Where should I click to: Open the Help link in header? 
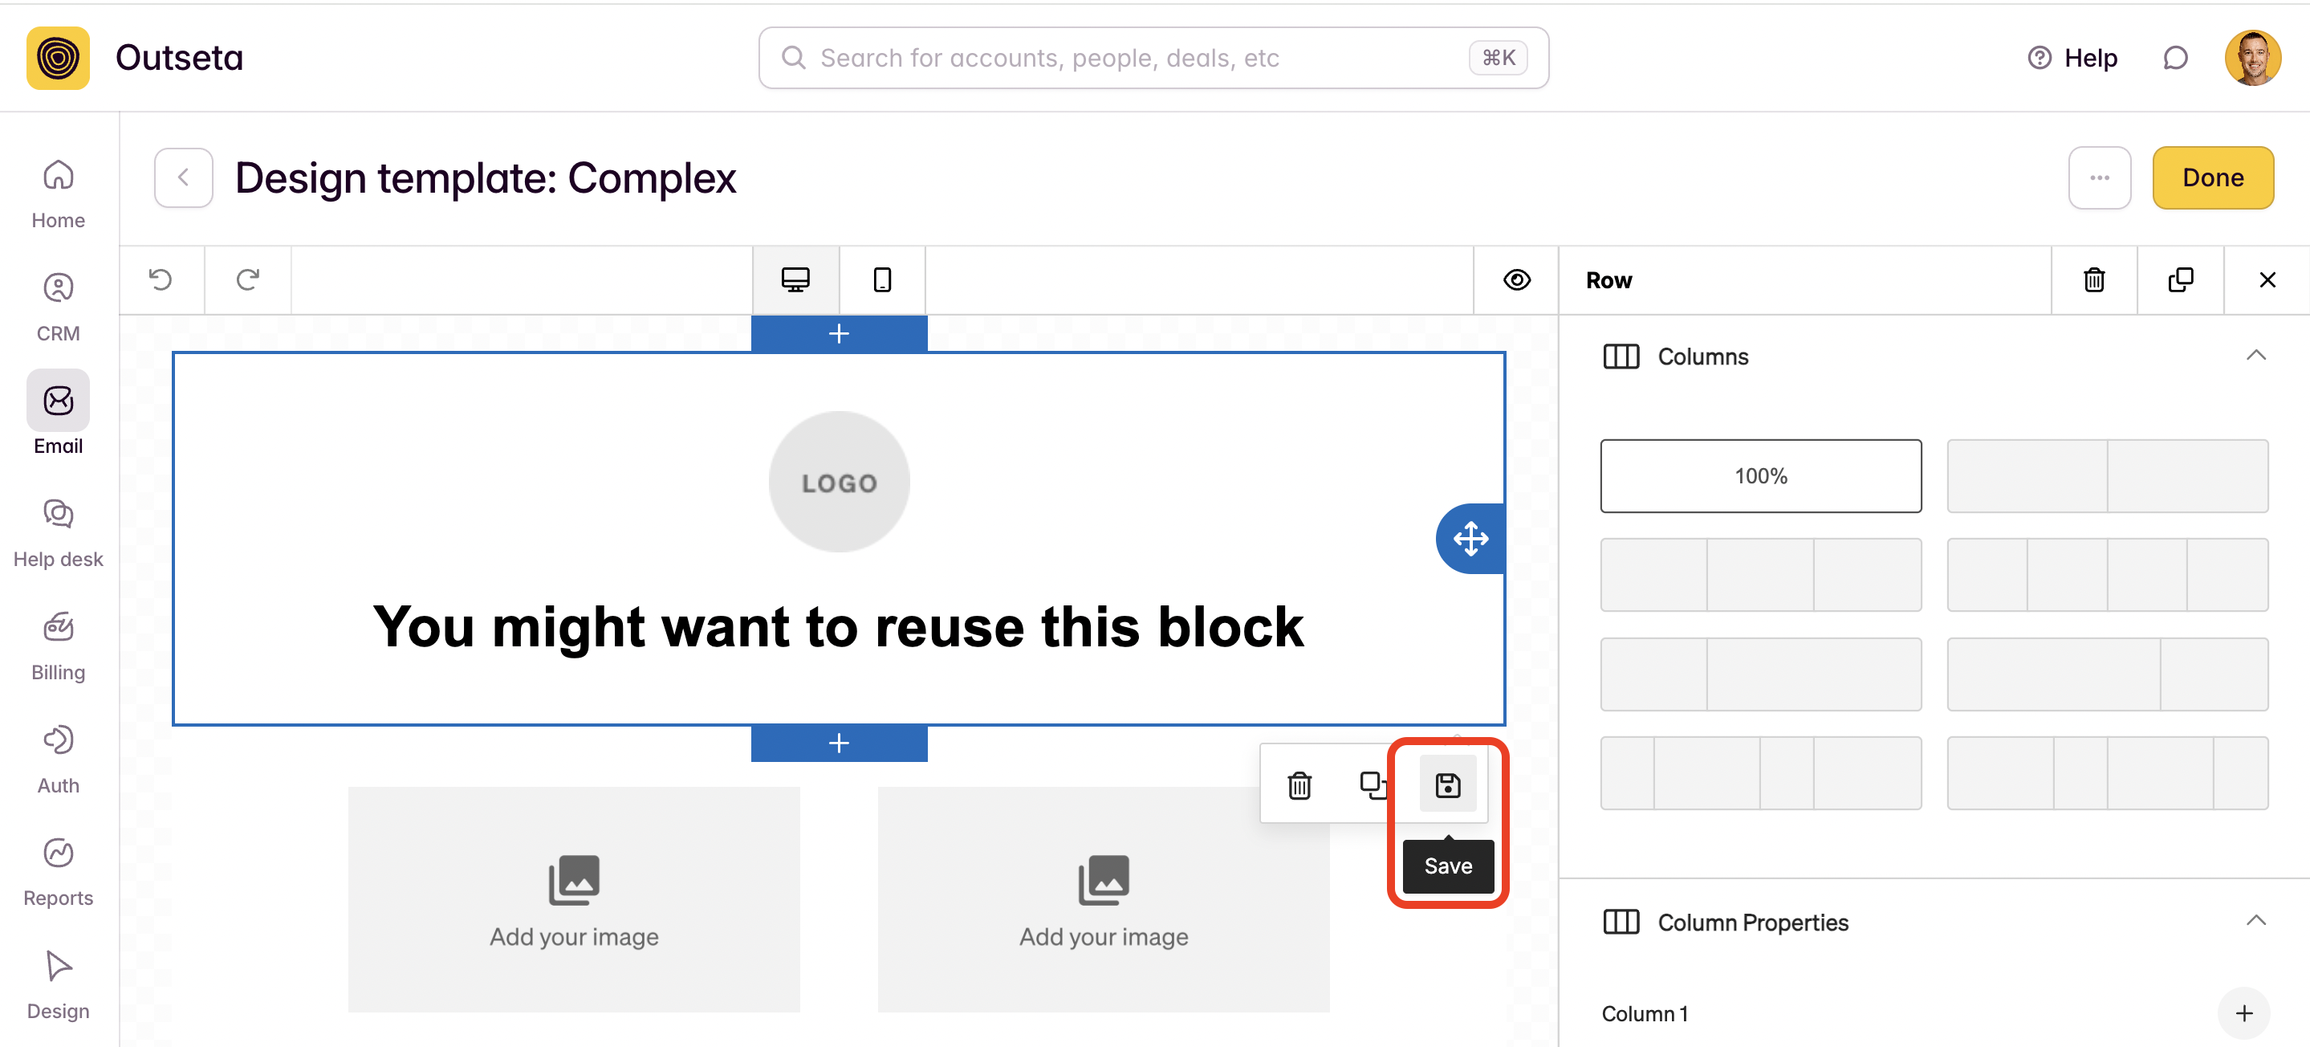point(2072,59)
